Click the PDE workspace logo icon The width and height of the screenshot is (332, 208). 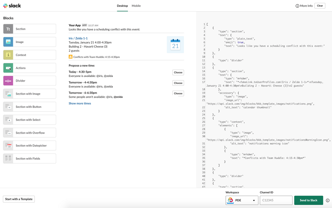[230, 200]
